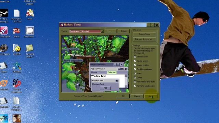
Task: Click My Computer icon in theme preview
Action: 73,45
